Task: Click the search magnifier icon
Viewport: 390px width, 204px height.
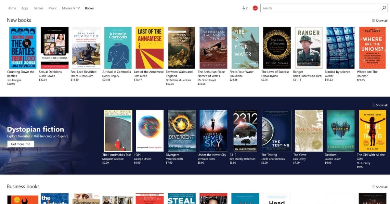Action: pos(383,8)
